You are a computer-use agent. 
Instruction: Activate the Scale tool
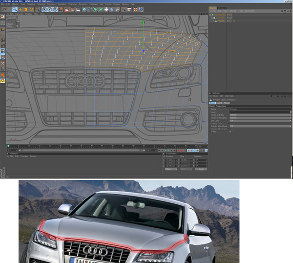(x=26, y=9)
